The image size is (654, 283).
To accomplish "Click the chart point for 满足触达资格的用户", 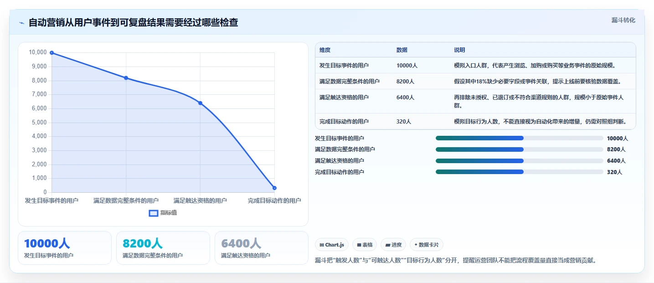I will click(x=200, y=103).
